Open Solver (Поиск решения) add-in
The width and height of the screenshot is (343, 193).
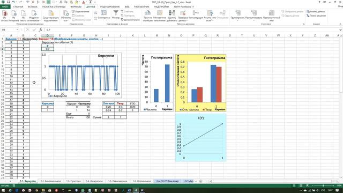[316, 16]
